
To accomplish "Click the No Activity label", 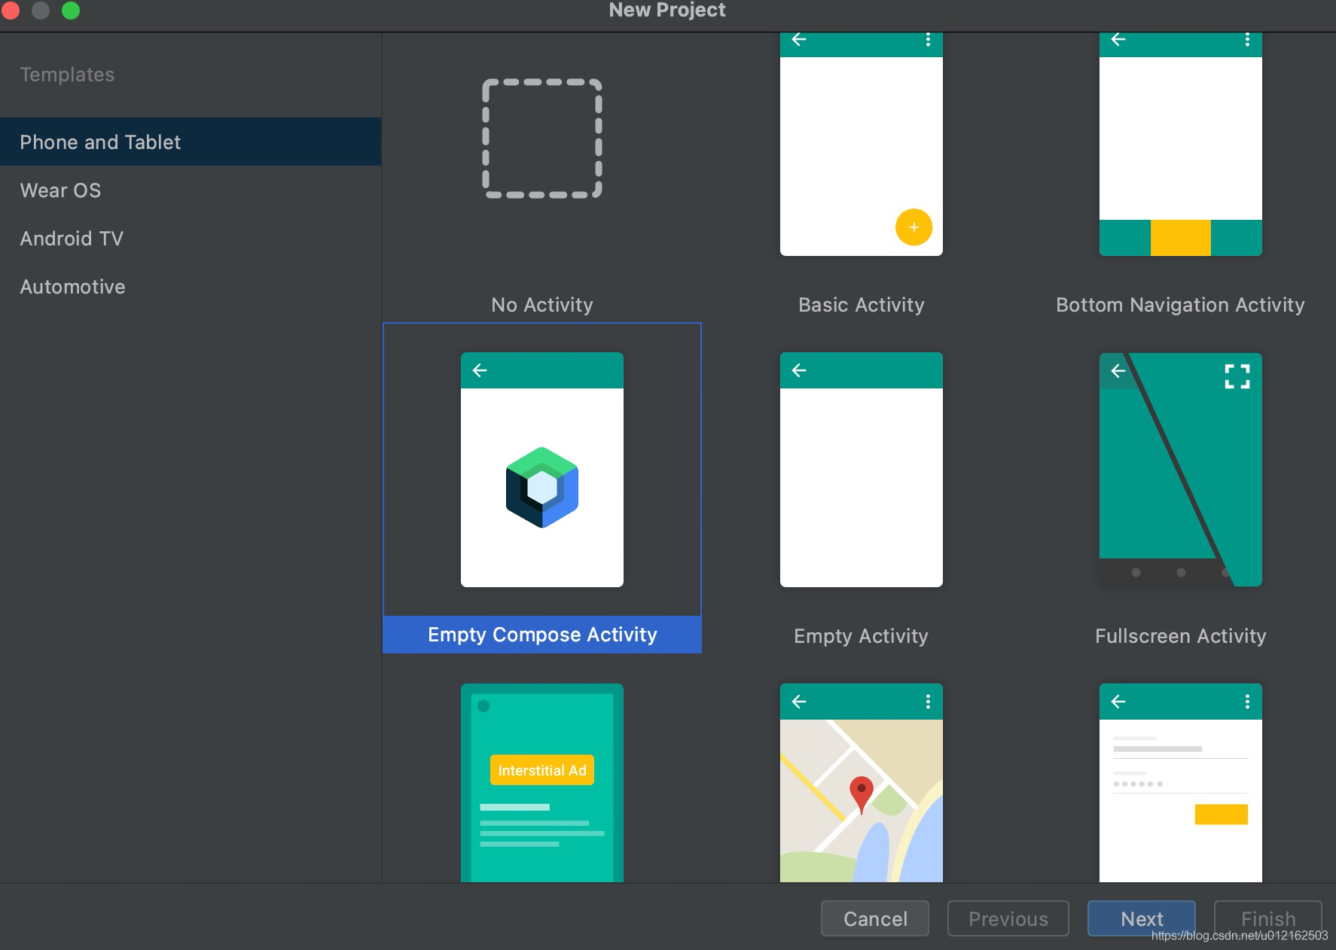I will [542, 305].
